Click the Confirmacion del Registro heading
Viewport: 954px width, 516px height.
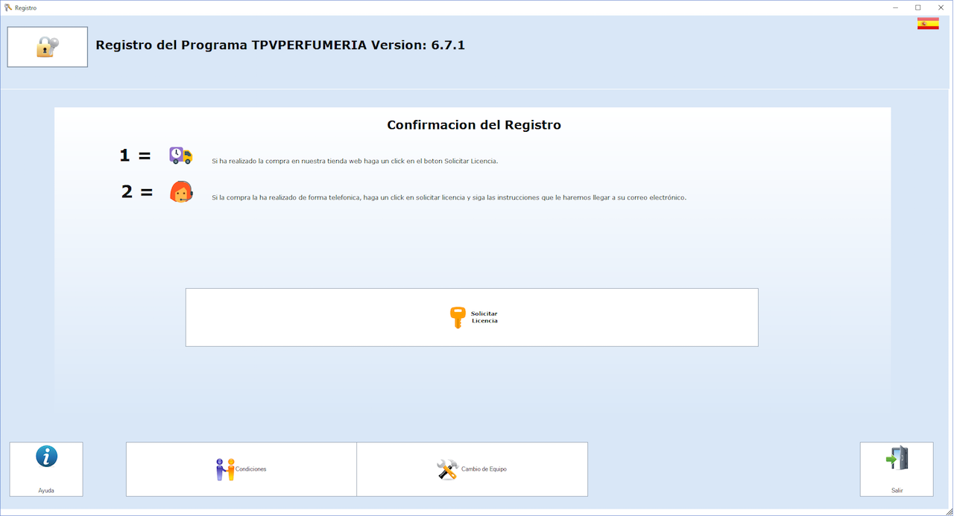(474, 125)
